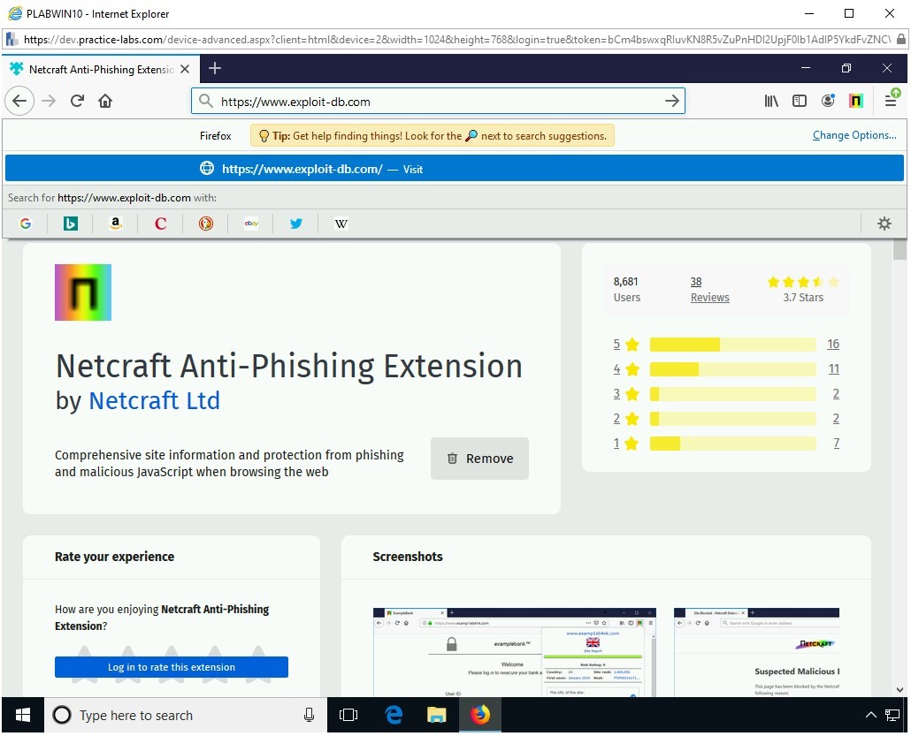Search with the Wikipedia engine icon
This screenshot has width=911, height=736.
341,224
